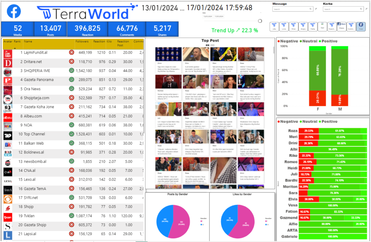The height and width of the screenshot is (242, 371).
Task: Click the magnifier in the Message search
Action: [310, 9]
